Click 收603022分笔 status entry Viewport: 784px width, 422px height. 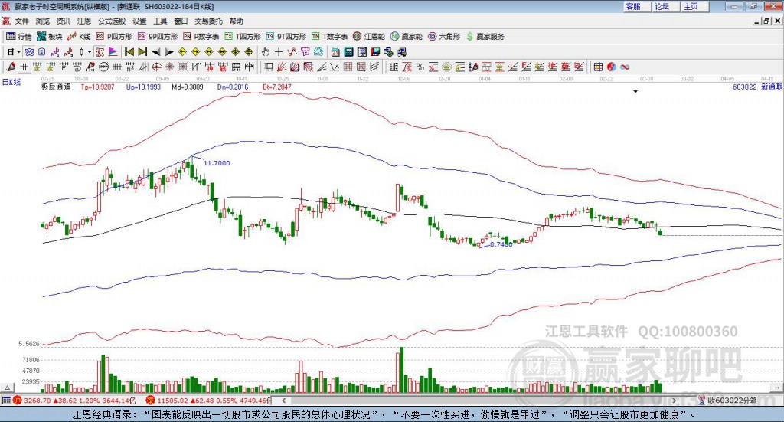[727, 401]
